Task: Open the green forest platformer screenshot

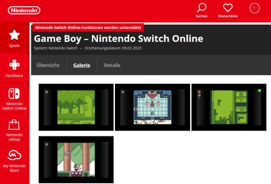Action: point(76,107)
